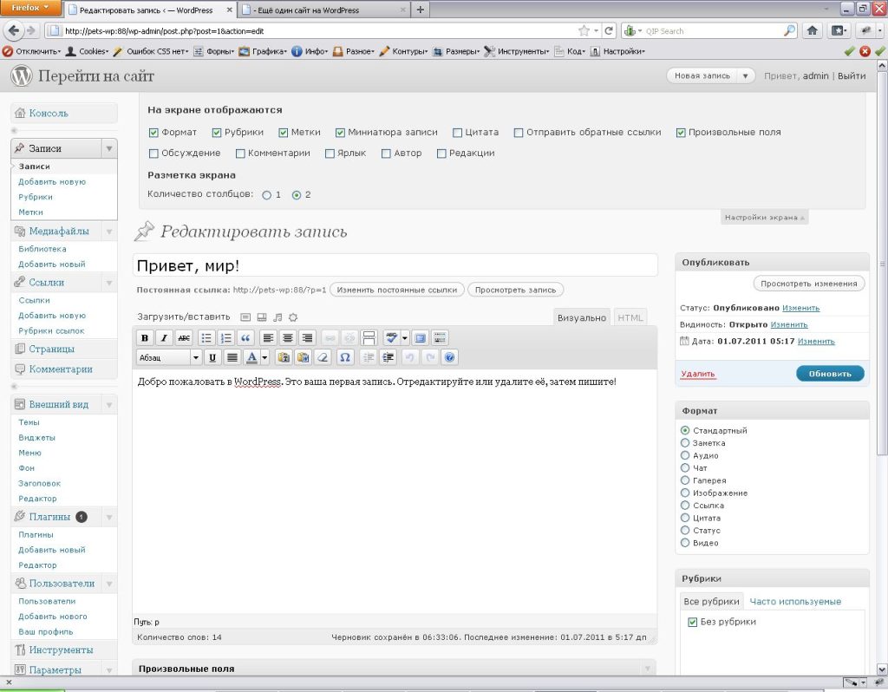The width and height of the screenshot is (888, 692).
Task: Log out via the Выйти link
Action: tap(852, 76)
